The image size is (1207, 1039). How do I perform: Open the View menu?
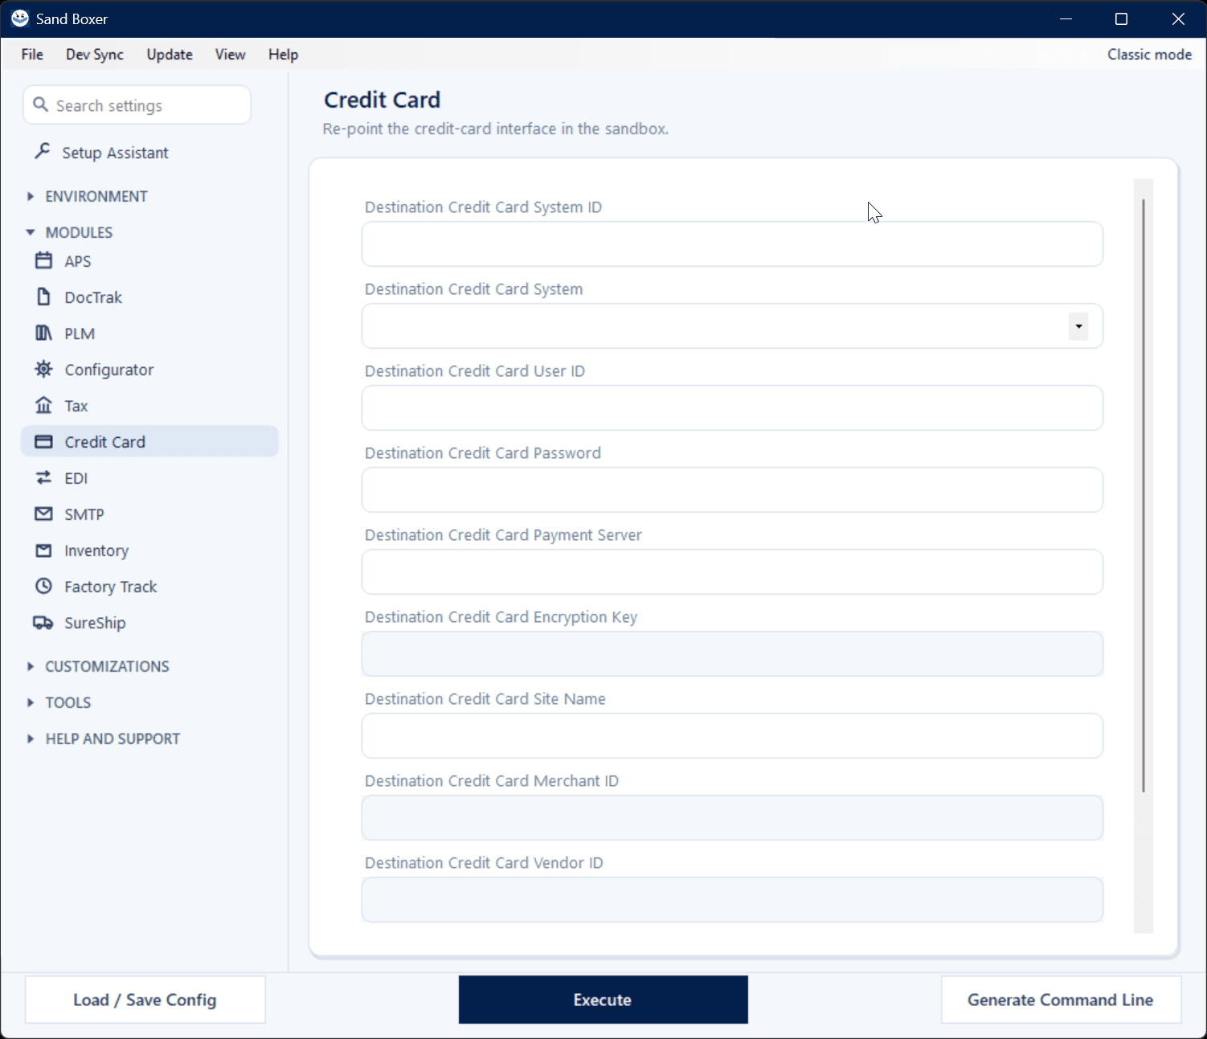230,55
